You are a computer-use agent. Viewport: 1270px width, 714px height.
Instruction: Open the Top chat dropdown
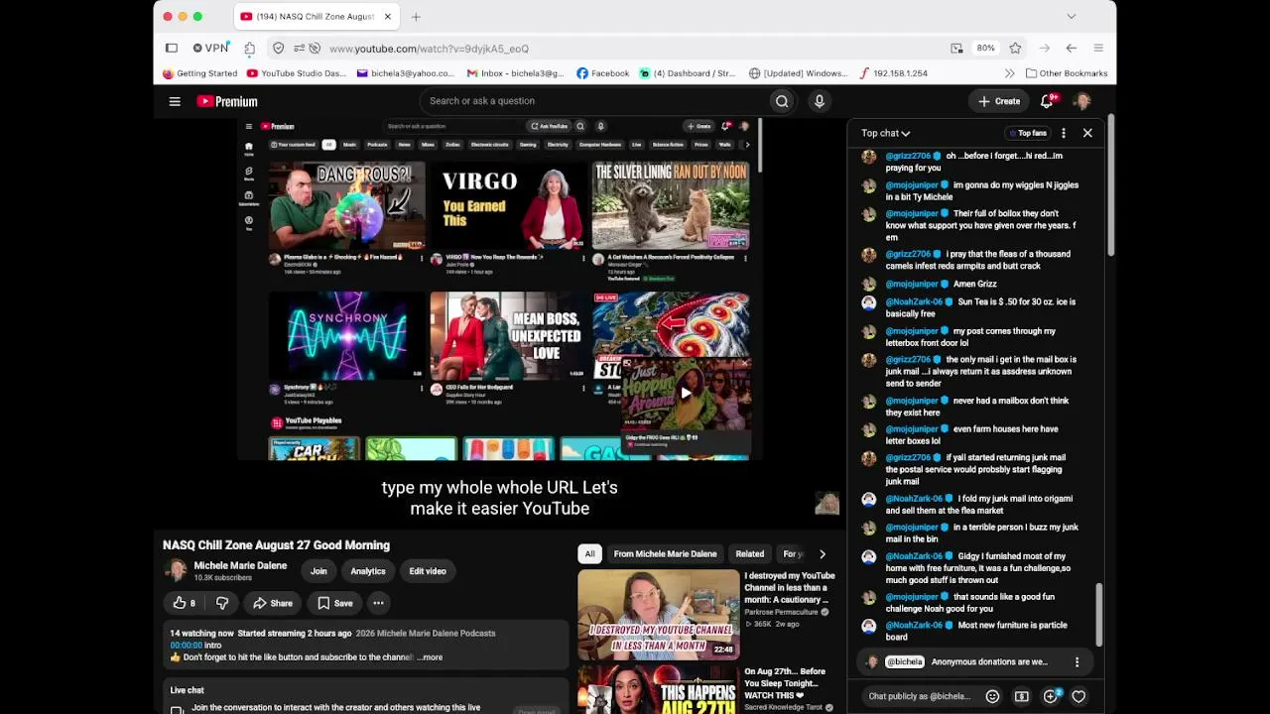click(x=885, y=133)
